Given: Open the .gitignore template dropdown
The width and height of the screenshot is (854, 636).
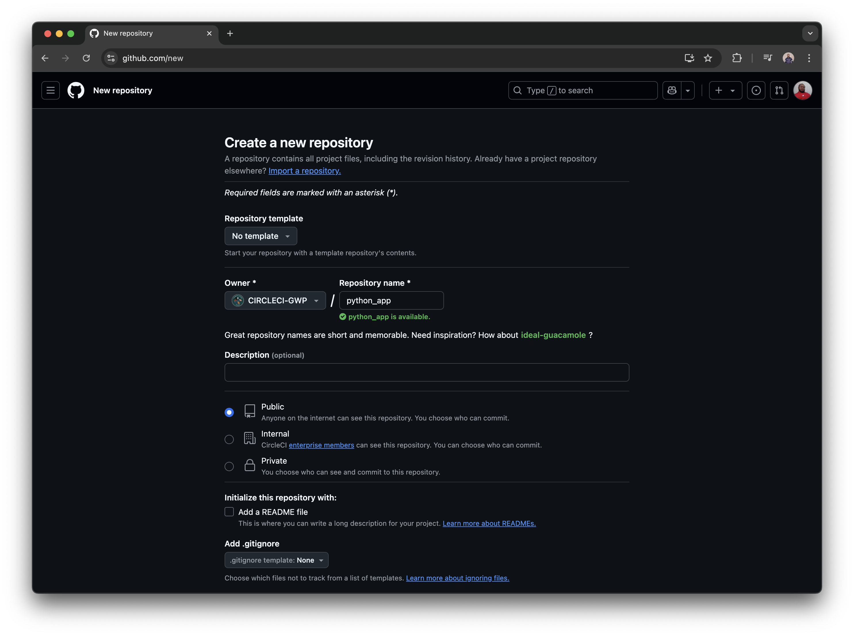Looking at the screenshot, I should [x=276, y=560].
